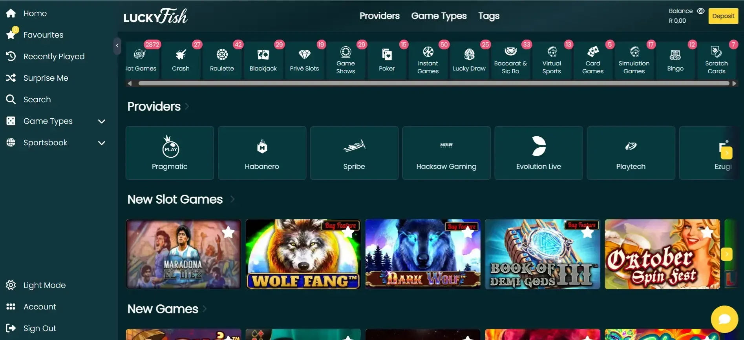Favourite the Wolf Fang game
The height and width of the screenshot is (340, 744).
[348, 233]
